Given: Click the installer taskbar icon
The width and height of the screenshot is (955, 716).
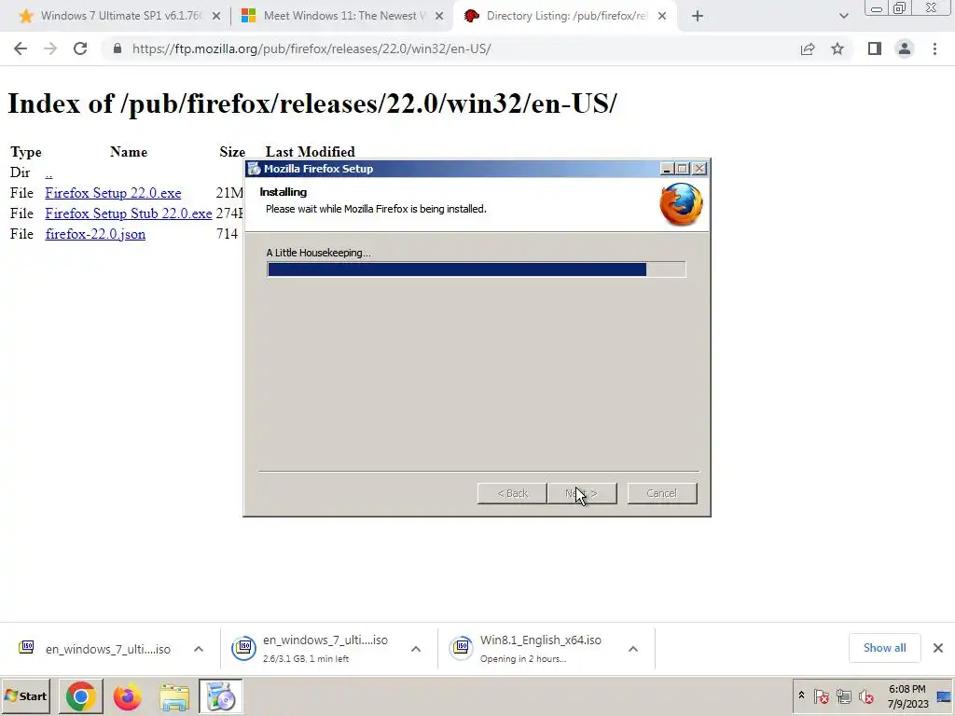Looking at the screenshot, I should point(220,696).
